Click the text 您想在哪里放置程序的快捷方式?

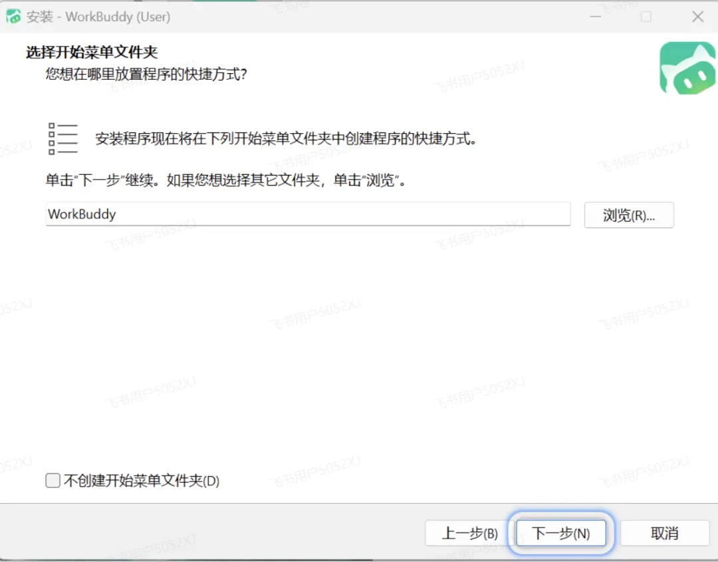pos(146,74)
